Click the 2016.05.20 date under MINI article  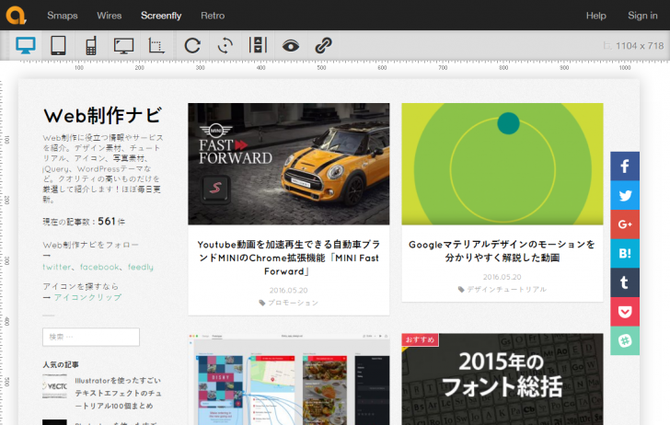pos(288,291)
